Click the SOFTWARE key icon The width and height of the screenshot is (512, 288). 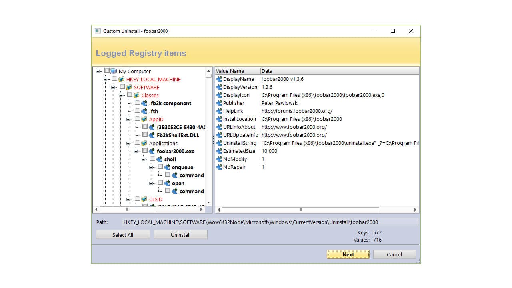pos(129,87)
